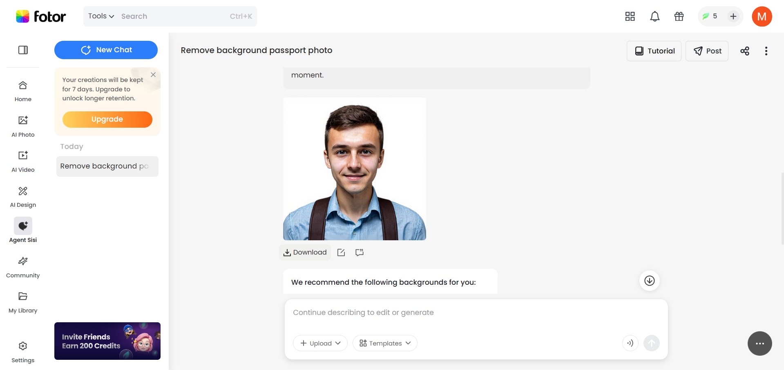The height and width of the screenshot is (370, 784).
Task: Dismiss the creations retention notice
Action: click(x=153, y=75)
